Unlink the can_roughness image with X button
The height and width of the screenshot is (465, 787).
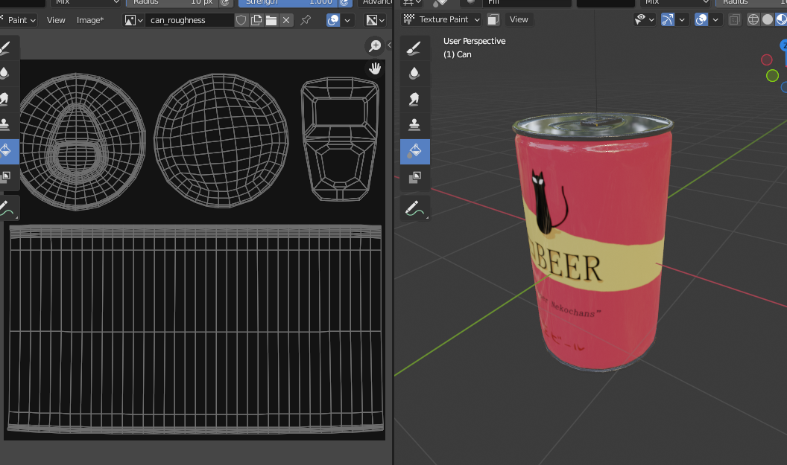[285, 20]
